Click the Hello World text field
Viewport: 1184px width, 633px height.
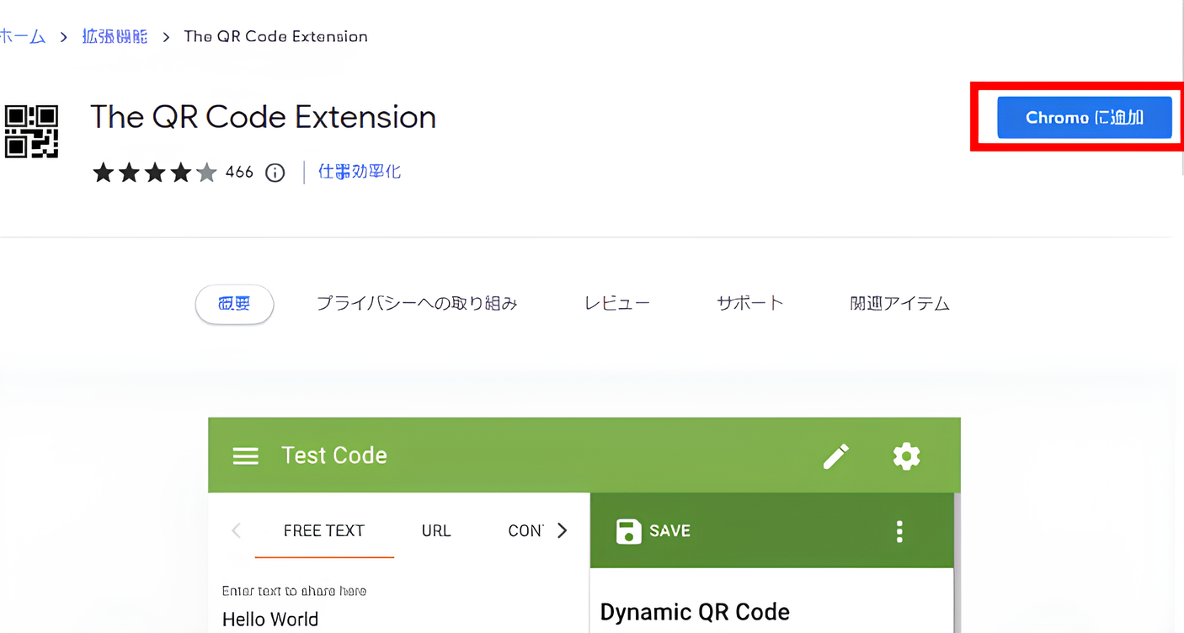pos(270,619)
